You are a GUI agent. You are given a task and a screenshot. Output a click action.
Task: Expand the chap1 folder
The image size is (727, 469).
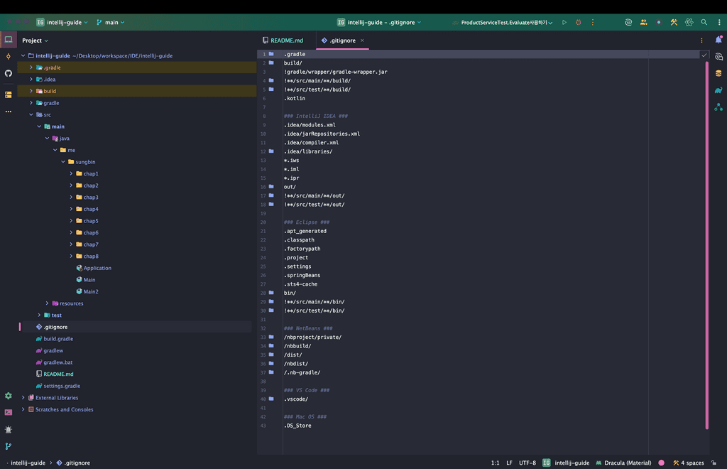click(71, 173)
